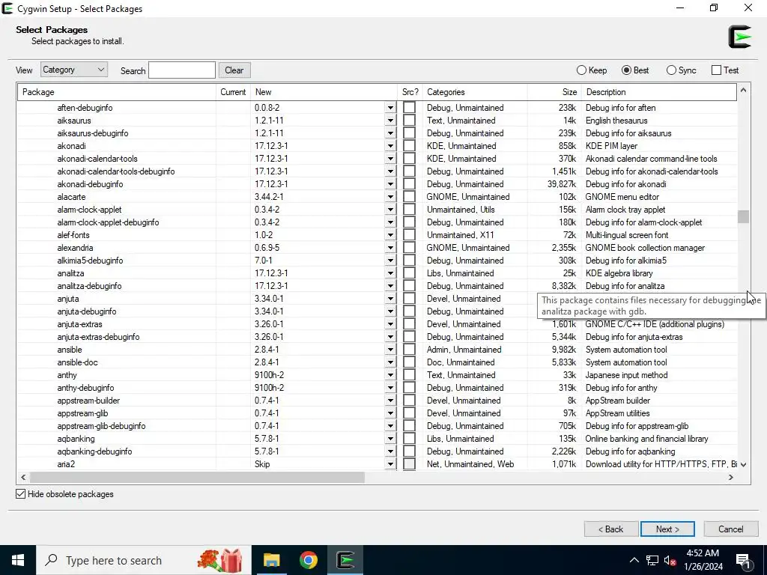Click the network tray icon
Screen dimensions: 767x575
pos(652,560)
